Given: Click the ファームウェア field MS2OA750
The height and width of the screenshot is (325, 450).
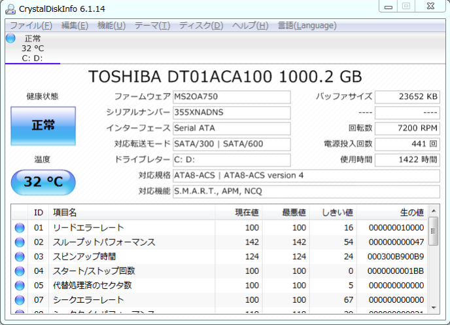Looking at the screenshot, I should (x=232, y=97).
